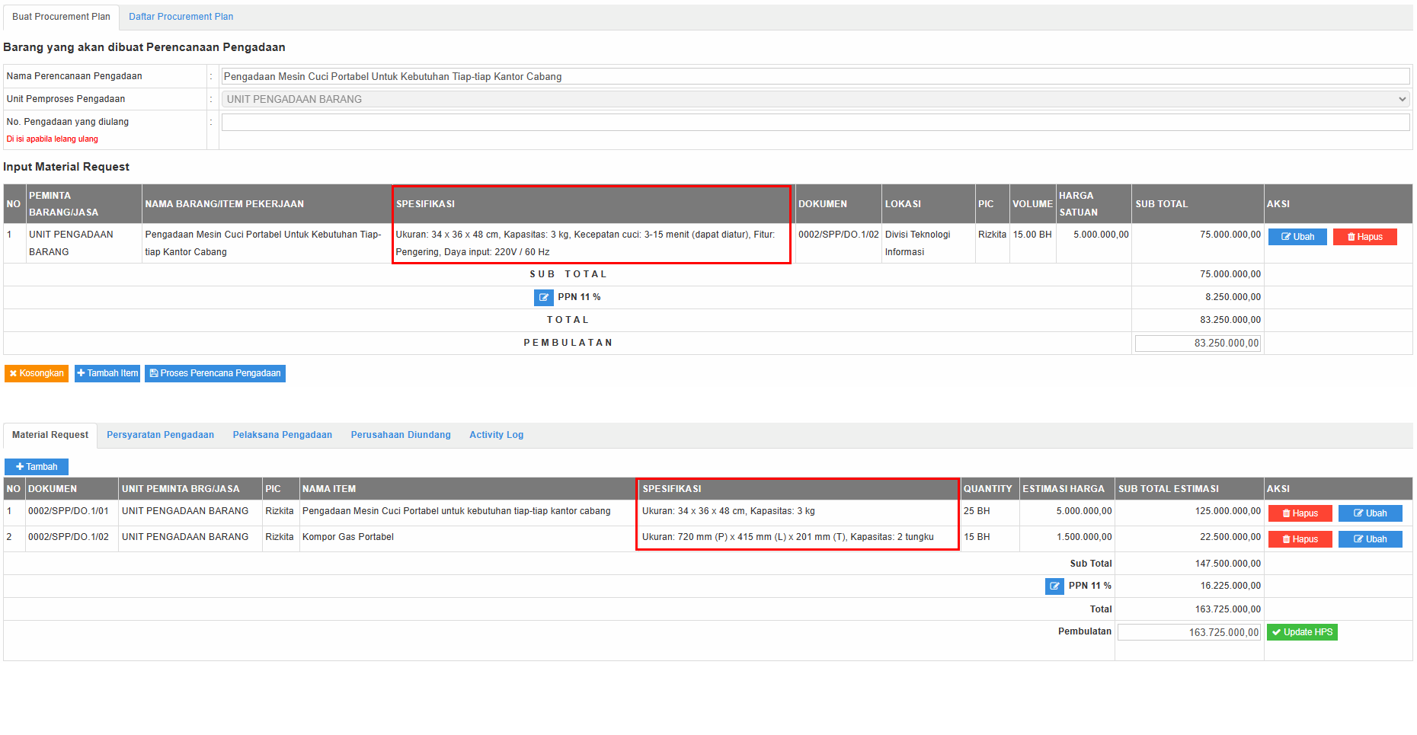Screen dimensions: 1417x735
Task: Click Ubah in the Input Material Request row
Action: point(1297,237)
